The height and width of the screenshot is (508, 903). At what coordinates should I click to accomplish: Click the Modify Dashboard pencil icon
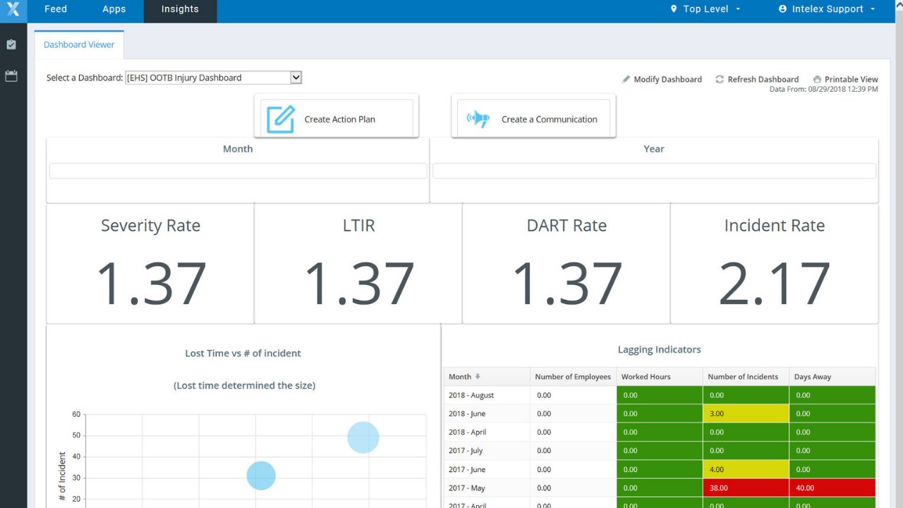tap(626, 79)
